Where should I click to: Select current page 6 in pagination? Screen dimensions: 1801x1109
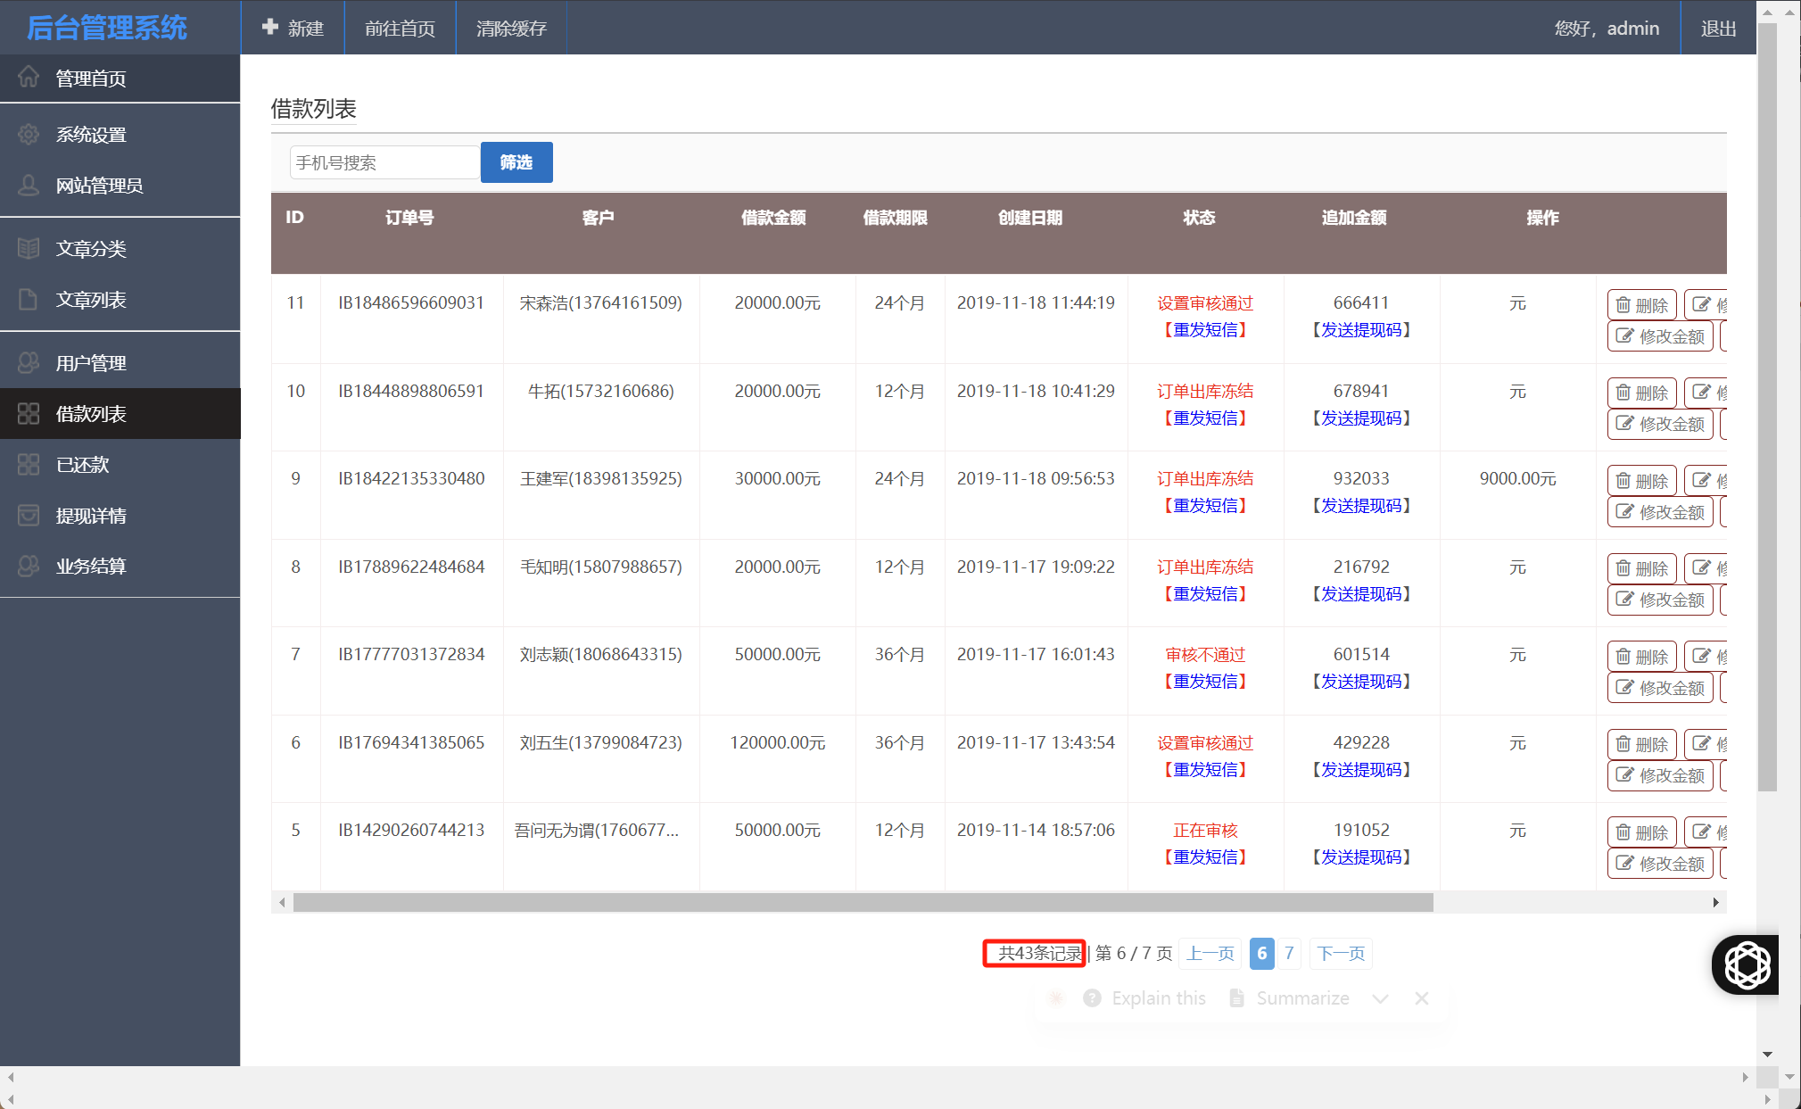[1261, 953]
